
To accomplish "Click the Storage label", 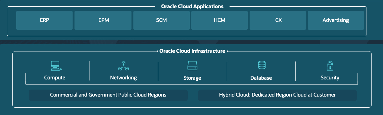I will (192, 78).
